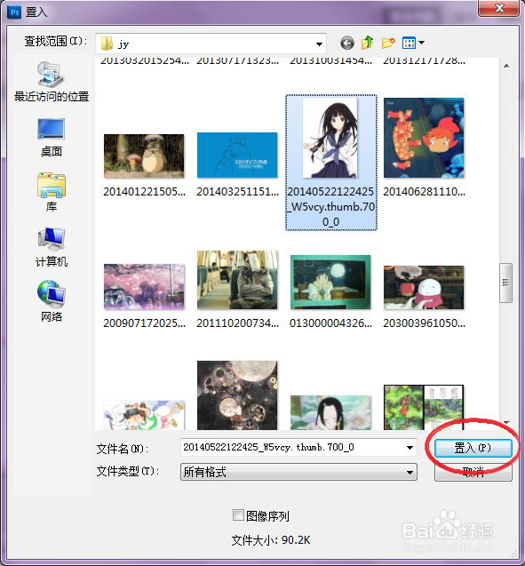Select 计算机 in the sidebar
Screen dimensions: 525x566
(52, 247)
